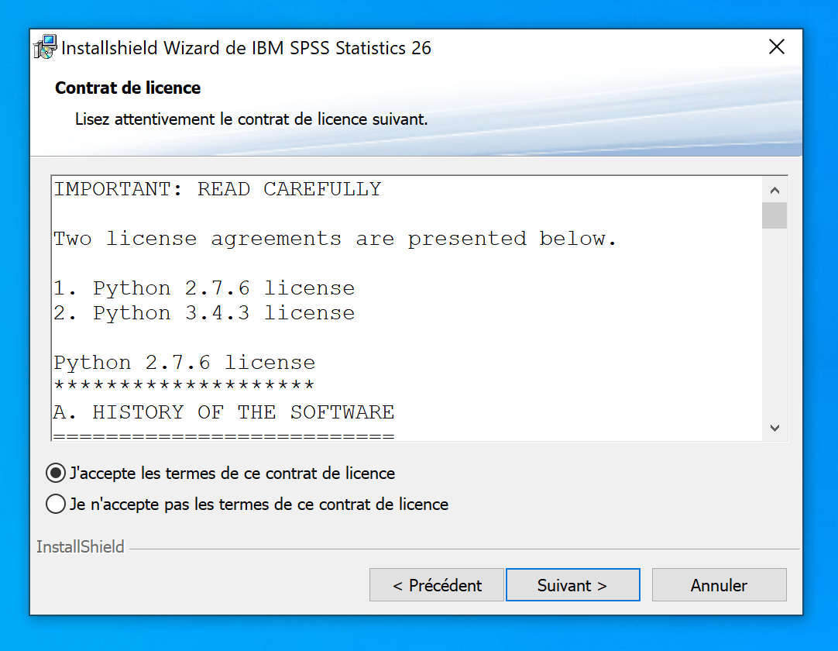Click the license scrollbar up arrow
838x651 pixels.
pos(774,190)
